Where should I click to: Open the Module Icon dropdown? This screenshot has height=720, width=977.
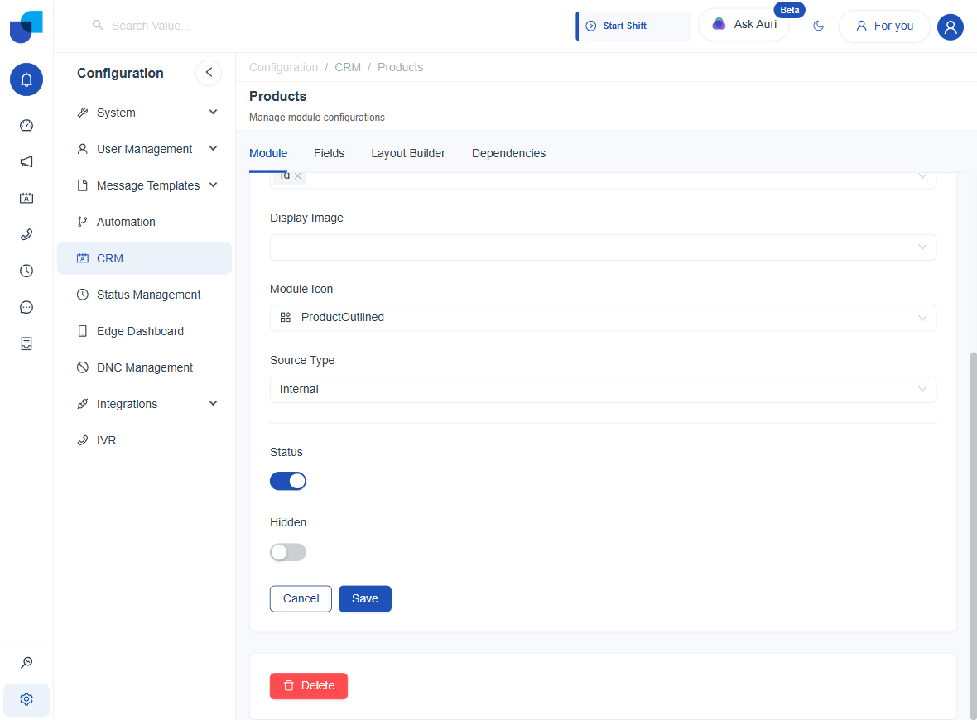[x=603, y=318]
